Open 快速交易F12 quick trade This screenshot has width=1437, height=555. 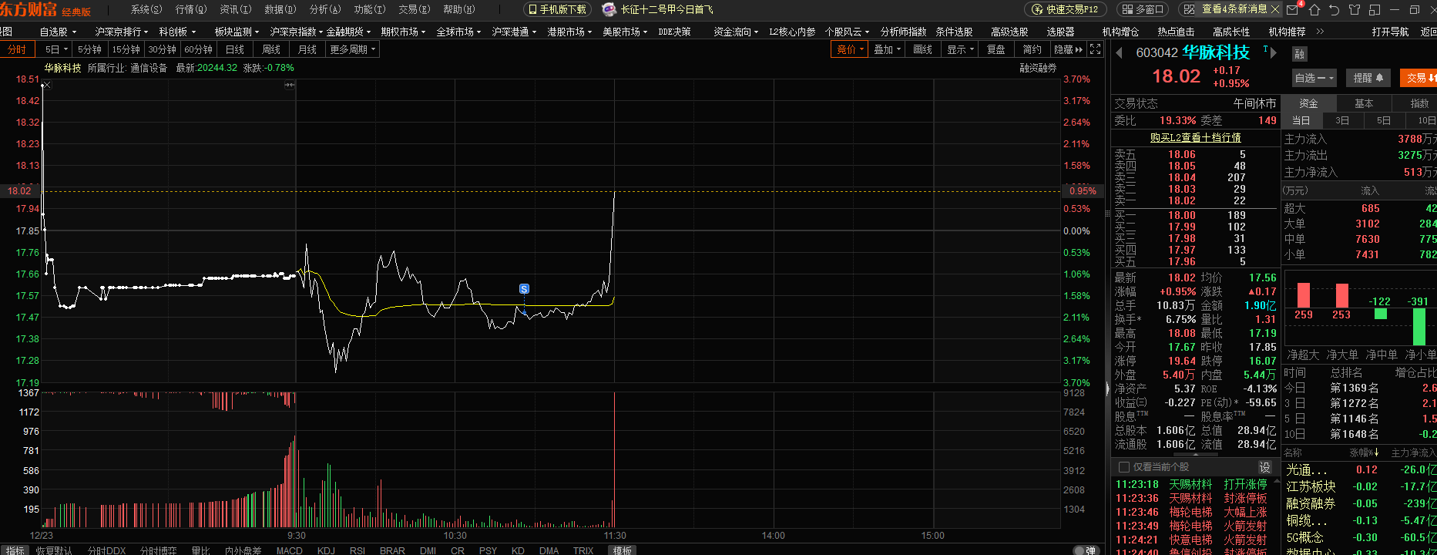tap(1064, 9)
